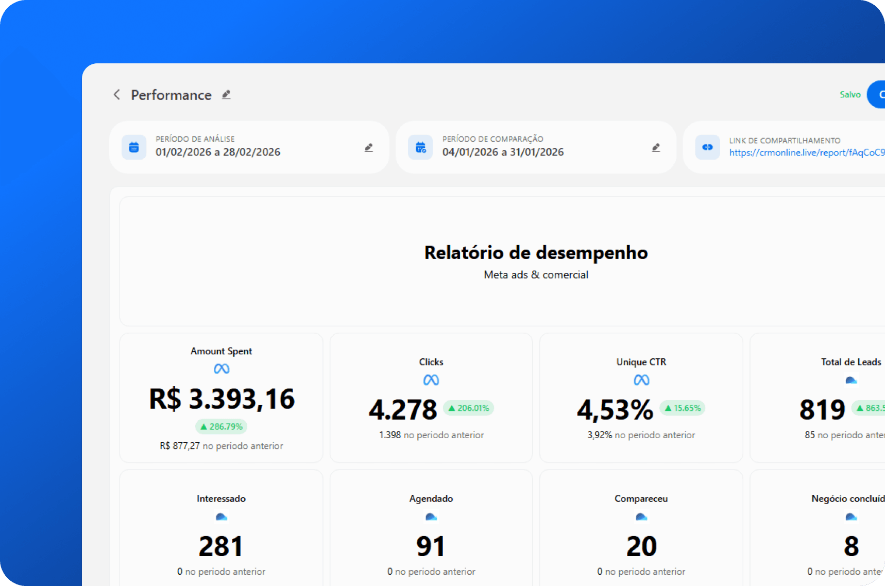
Task: Click the Relatório de desempenho report title
Action: pyautogui.click(x=536, y=252)
